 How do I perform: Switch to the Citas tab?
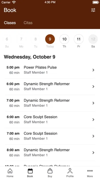point(28,23)
